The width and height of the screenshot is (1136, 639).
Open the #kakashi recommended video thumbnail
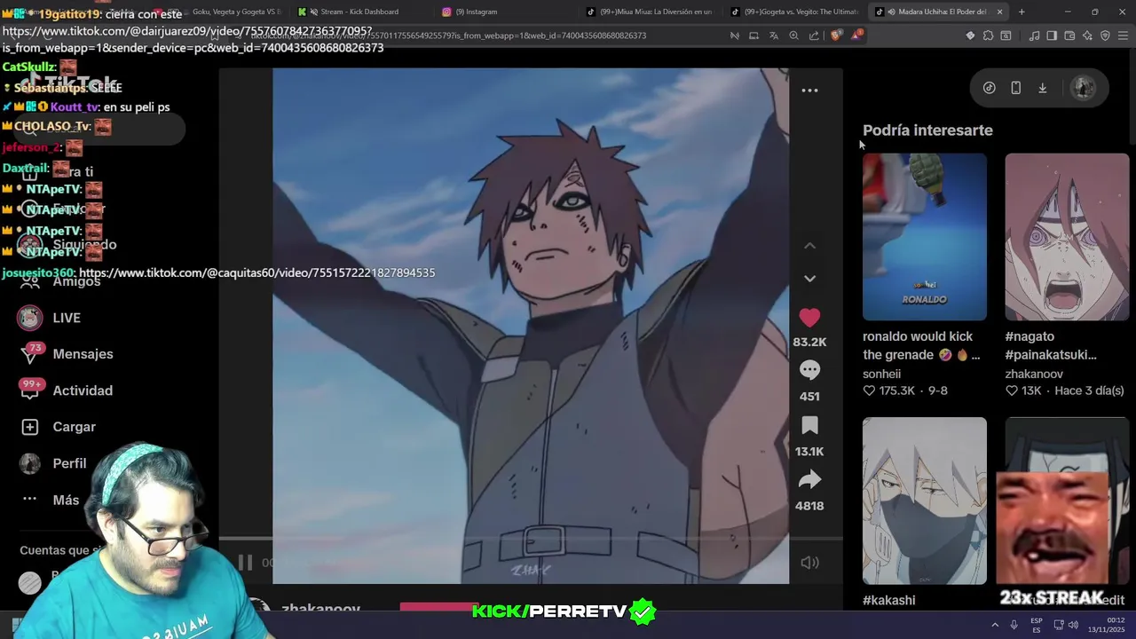click(x=924, y=501)
